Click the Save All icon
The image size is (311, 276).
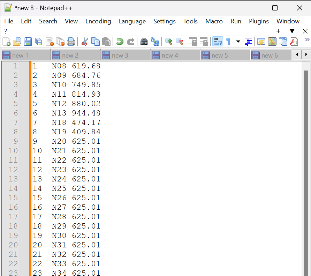click(38, 42)
